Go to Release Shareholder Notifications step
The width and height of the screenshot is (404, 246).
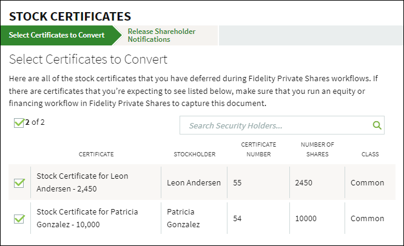tap(161, 35)
